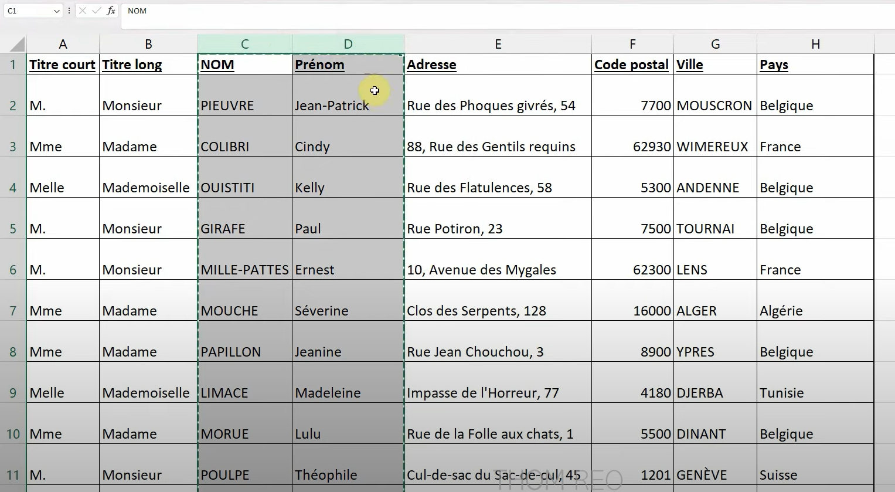This screenshot has width=895, height=492.
Task: Click the 'Titre court' header cell
Action: point(63,65)
